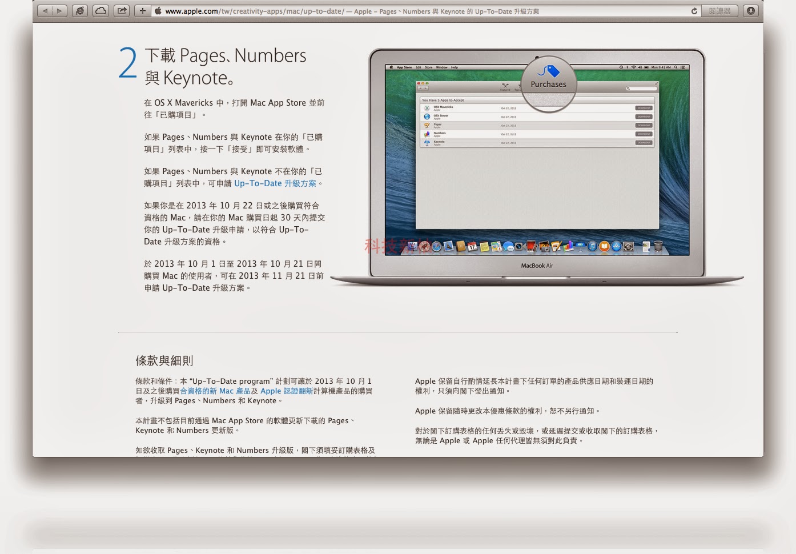
Task: Go forward with Safari's forward arrow
Action: click(x=60, y=11)
